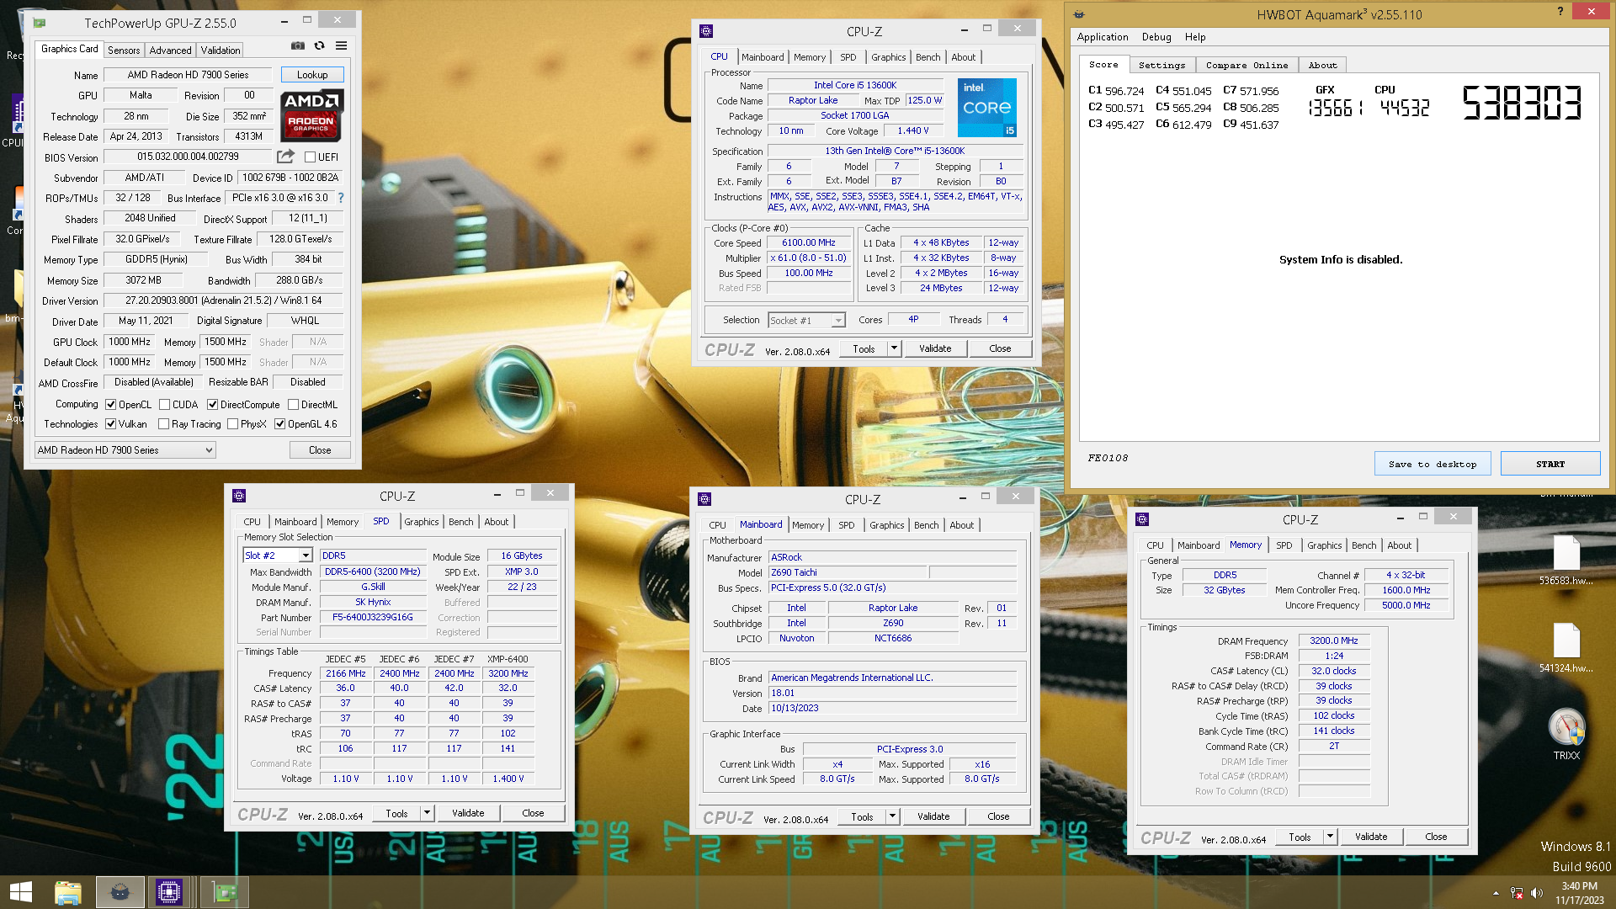The height and width of the screenshot is (909, 1616).
Task: Toggle the CUDA checkbox
Action: 165,405
